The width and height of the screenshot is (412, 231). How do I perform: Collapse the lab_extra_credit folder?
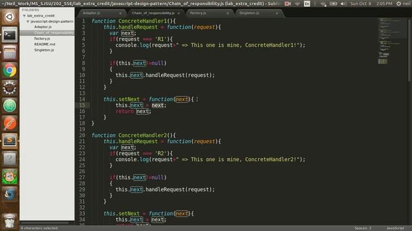(x=24, y=15)
